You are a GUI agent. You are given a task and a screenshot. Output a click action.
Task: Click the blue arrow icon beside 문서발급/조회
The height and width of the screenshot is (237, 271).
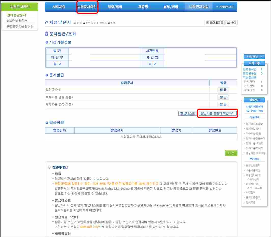[47, 34]
